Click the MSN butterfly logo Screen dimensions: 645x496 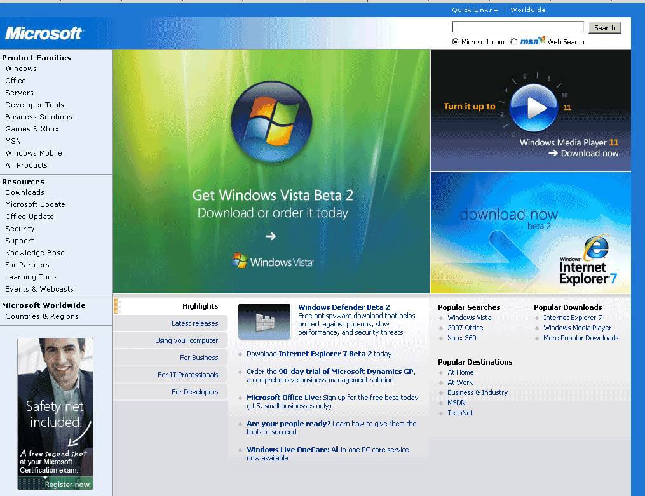click(x=533, y=41)
